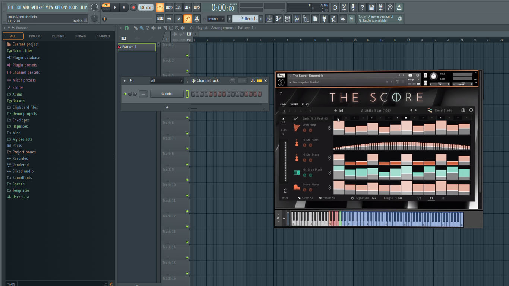Toggle PAT/SONG mode switch
509x286 pixels.
[106, 7]
